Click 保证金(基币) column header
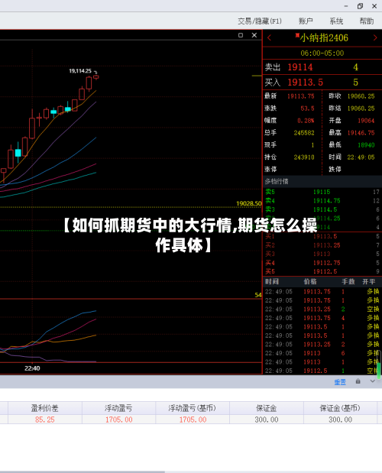382x473 pixels. (340, 408)
